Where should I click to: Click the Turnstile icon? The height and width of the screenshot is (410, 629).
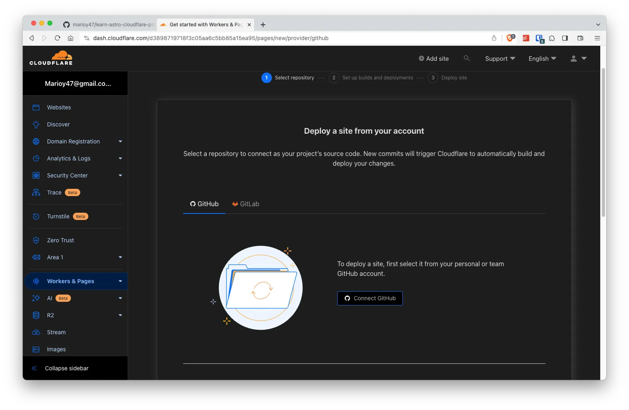(36, 216)
